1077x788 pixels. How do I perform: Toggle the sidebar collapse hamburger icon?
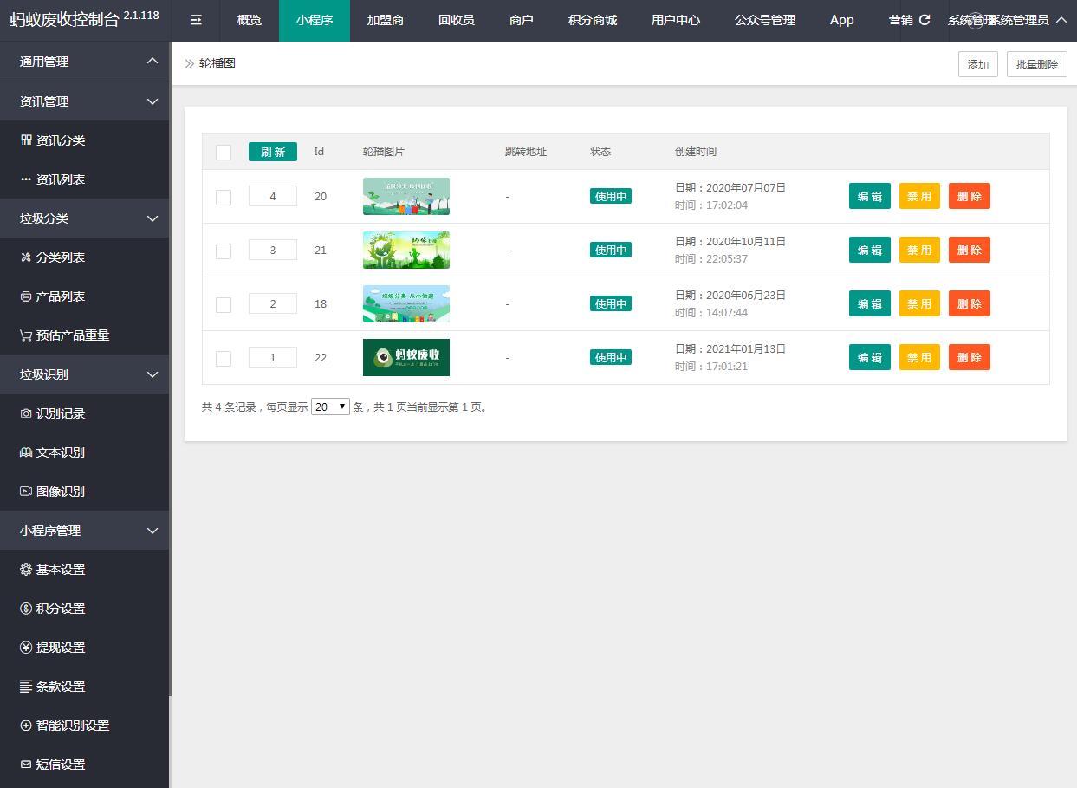coord(196,20)
